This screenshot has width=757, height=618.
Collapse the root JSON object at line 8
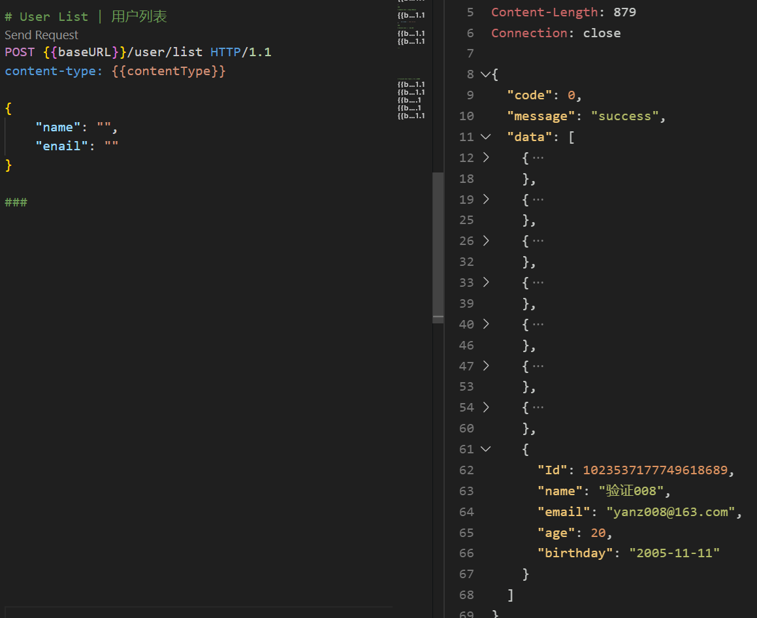pos(485,74)
